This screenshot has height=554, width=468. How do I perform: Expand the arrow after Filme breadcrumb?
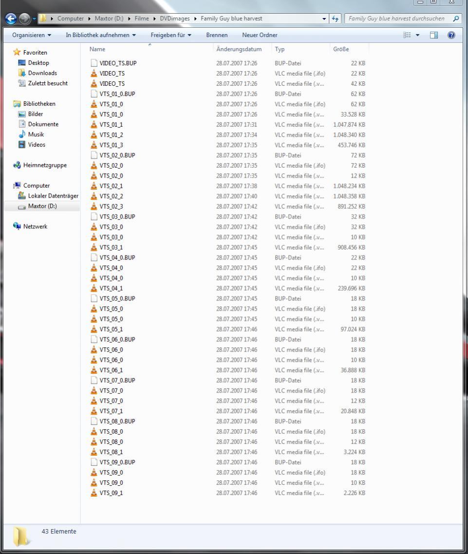tap(154, 19)
